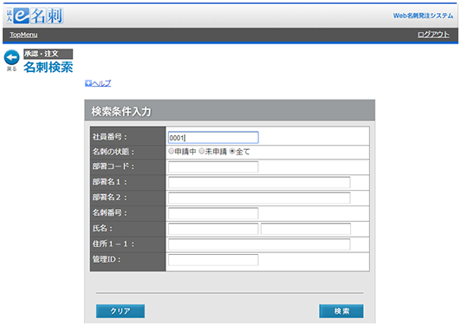This screenshot has width=461, height=326.
Task: Click the 部署コード input field
Action: tap(213, 166)
